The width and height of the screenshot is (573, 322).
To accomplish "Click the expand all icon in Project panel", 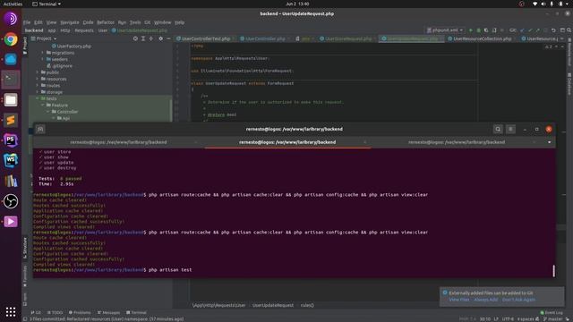I will click(x=143, y=38).
